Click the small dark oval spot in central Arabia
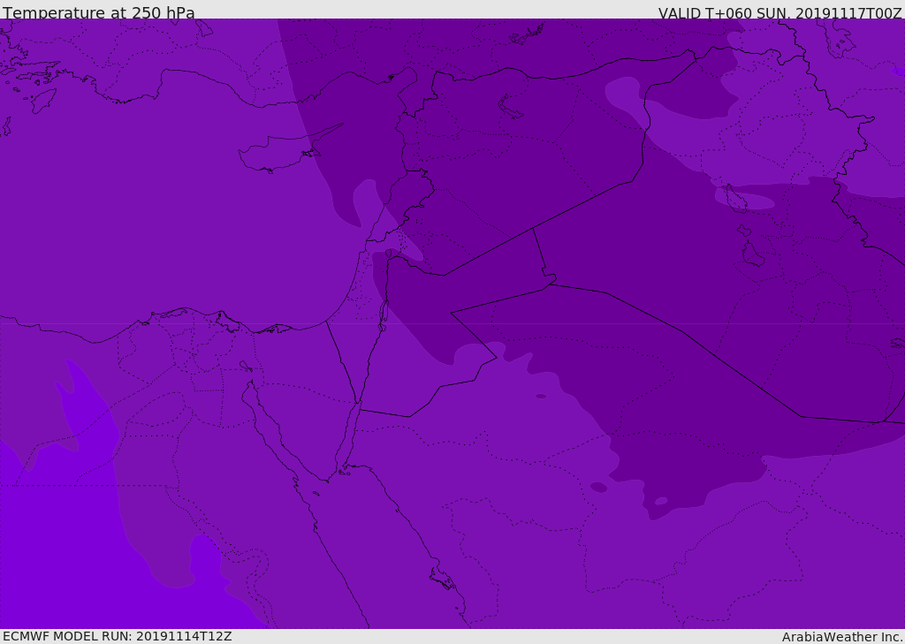The width and height of the screenshot is (905, 644). [x=598, y=487]
